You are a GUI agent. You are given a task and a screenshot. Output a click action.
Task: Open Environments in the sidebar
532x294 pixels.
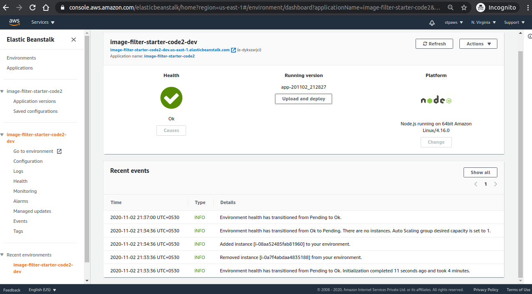click(x=21, y=58)
